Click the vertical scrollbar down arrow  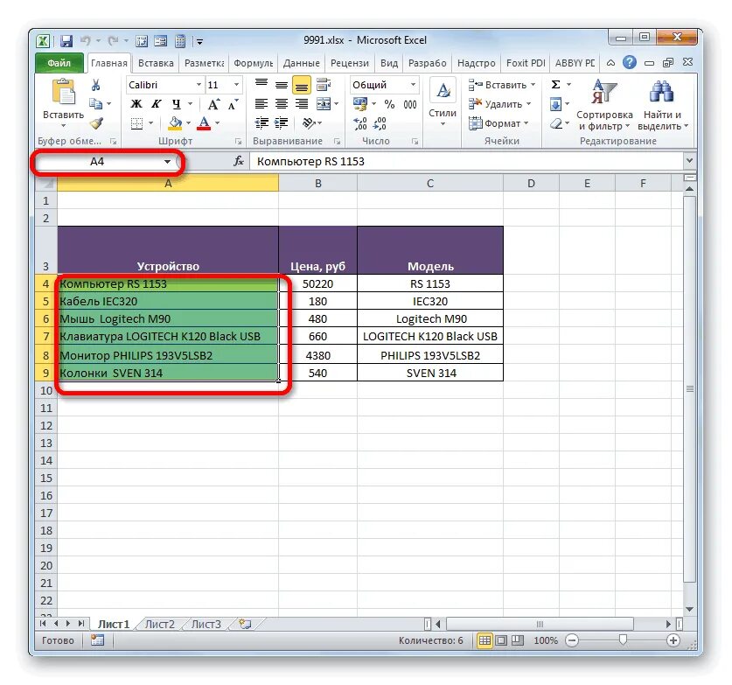(x=689, y=609)
